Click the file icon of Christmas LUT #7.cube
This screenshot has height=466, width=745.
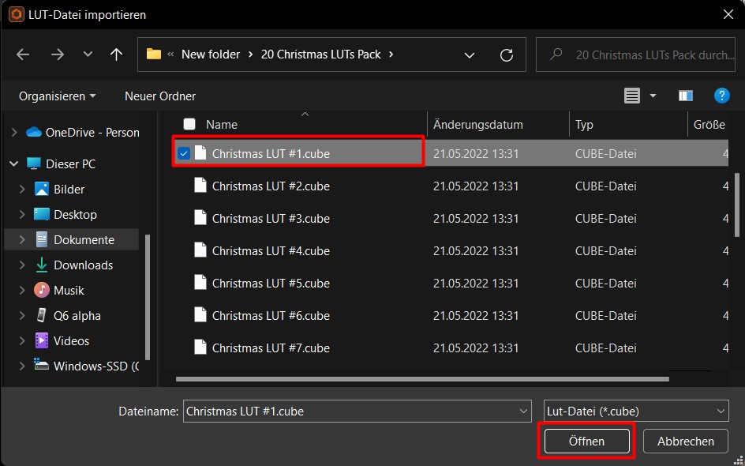pos(200,347)
